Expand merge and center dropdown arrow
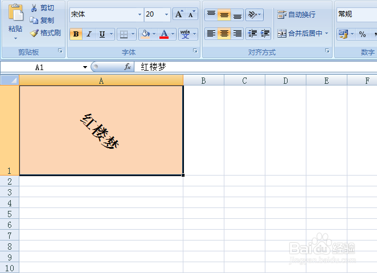377x273 pixels. click(326, 34)
